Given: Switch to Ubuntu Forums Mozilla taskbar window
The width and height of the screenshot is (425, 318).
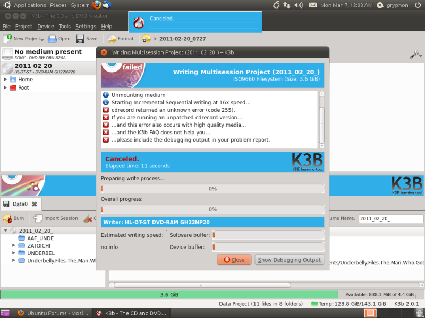Looking at the screenshot, I should tap(53, 313).
